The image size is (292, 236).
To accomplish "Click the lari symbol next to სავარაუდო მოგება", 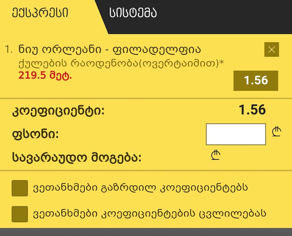I will 216,155.
